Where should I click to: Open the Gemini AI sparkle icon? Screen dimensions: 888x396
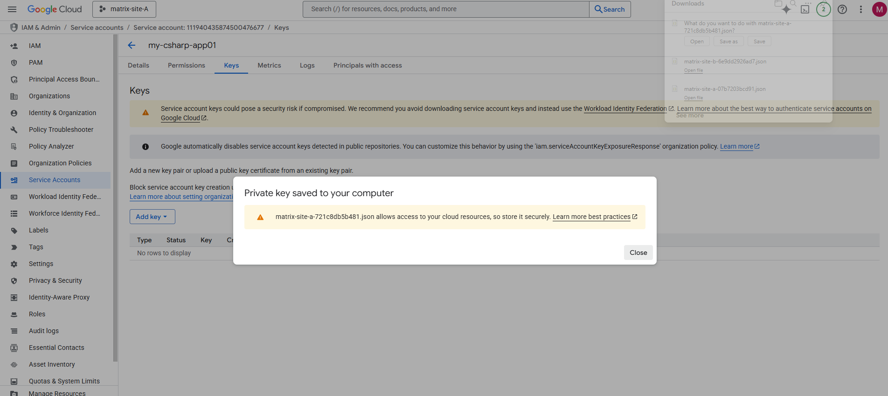click(x=786, y=9)
